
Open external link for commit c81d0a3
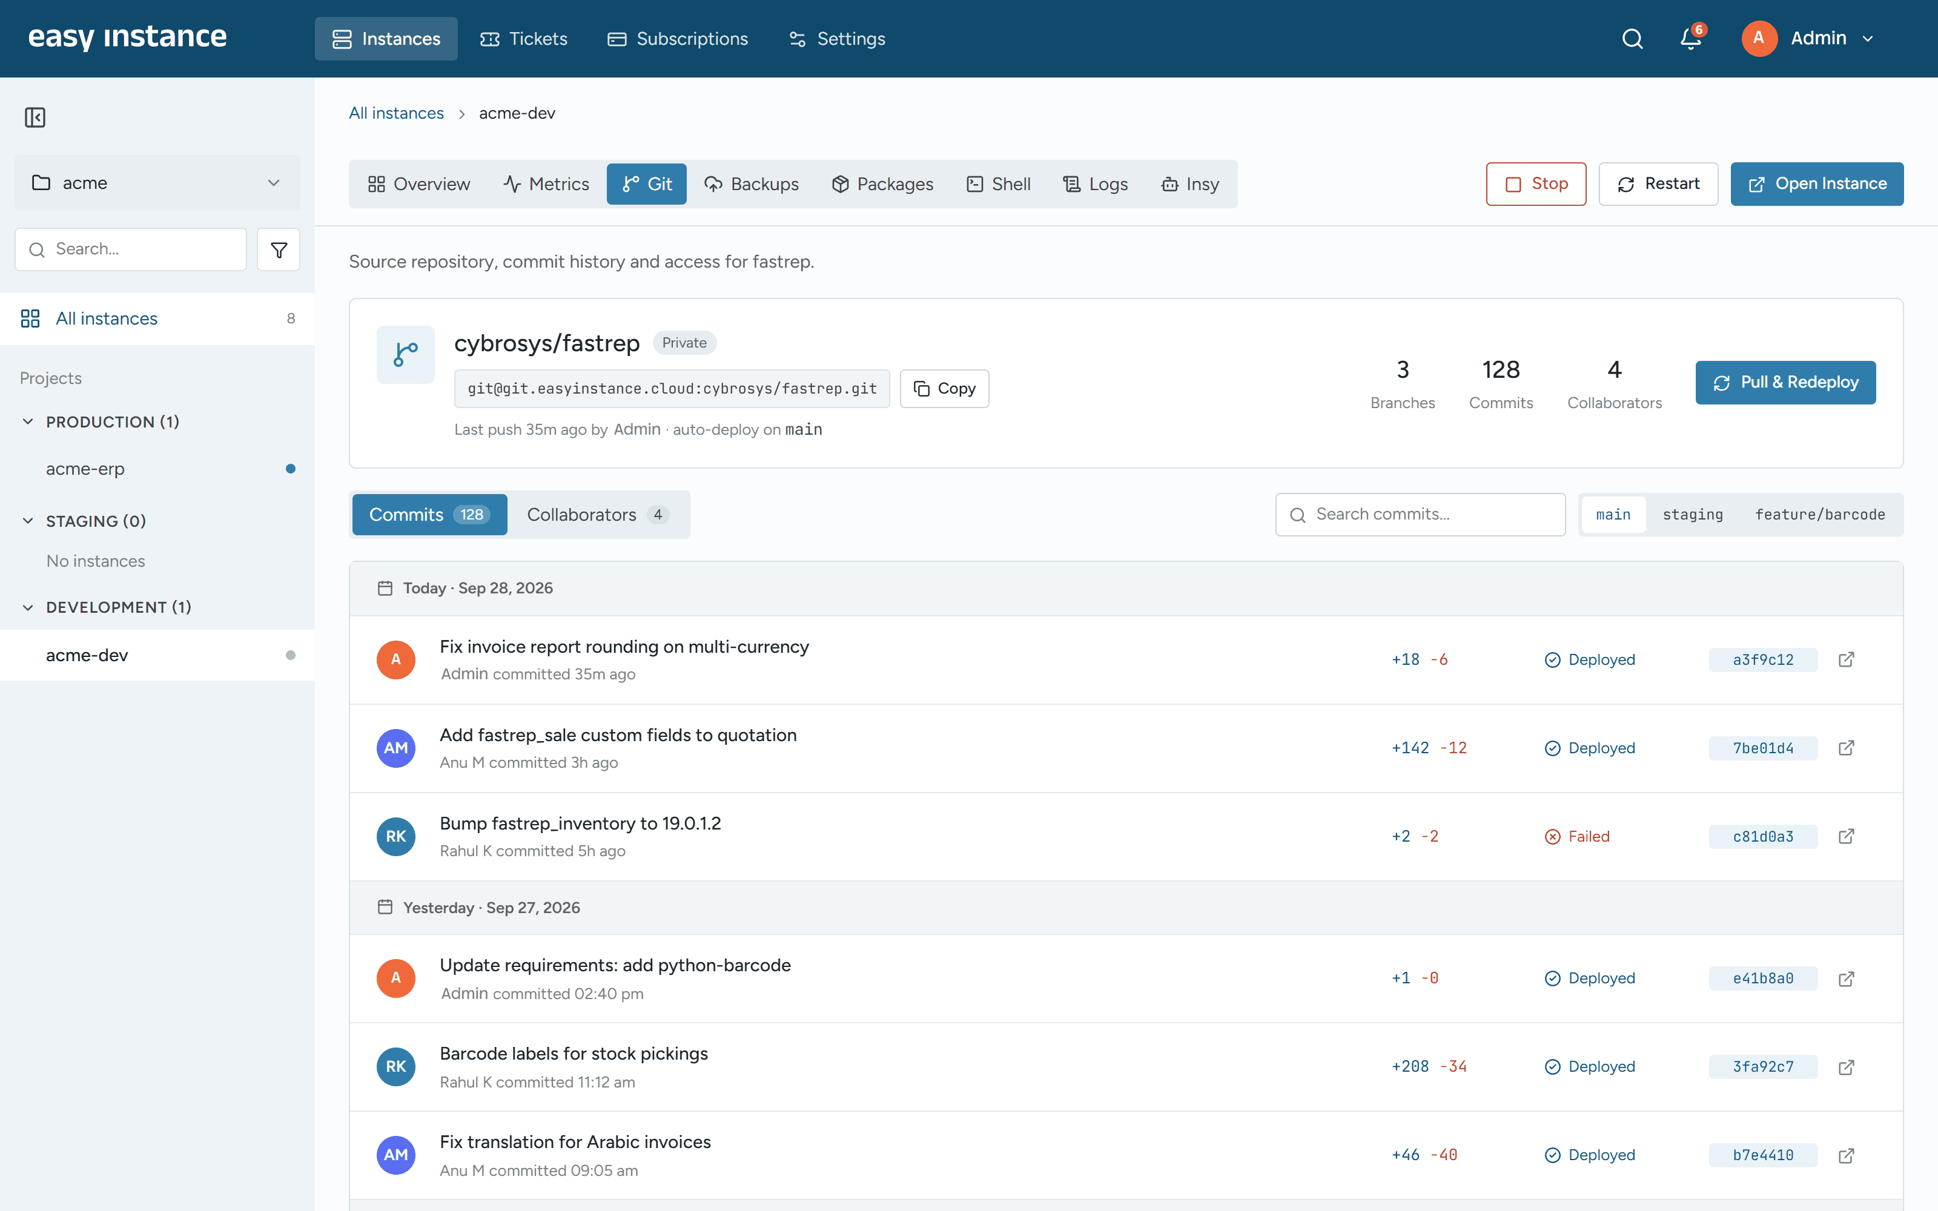1846,836
